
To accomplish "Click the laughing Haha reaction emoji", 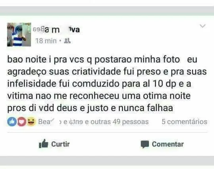I will [x=31, y=122].
